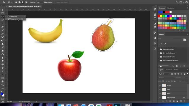Expand the Dry Media Brushes folder
This screenshot has width=189, height=106.
(x=159, y=53)
